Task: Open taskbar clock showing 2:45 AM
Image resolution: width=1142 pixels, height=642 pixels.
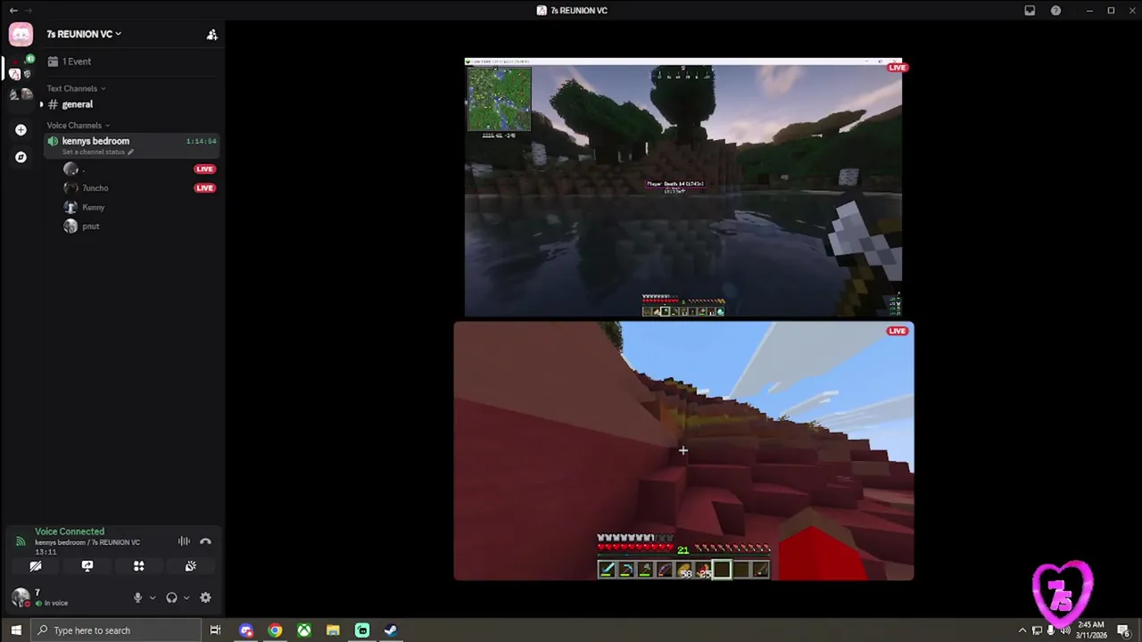Action: click(1091, 630)
